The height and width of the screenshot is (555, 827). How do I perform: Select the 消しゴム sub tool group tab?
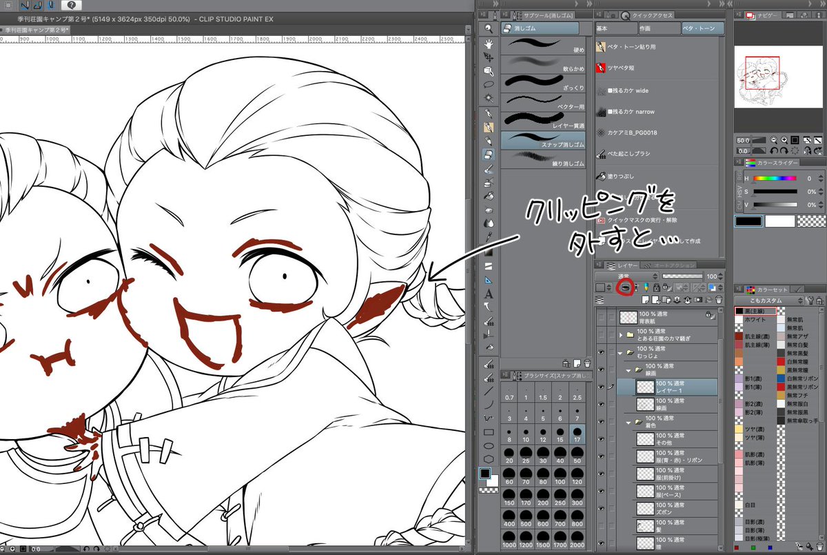[x=540, y=28]
